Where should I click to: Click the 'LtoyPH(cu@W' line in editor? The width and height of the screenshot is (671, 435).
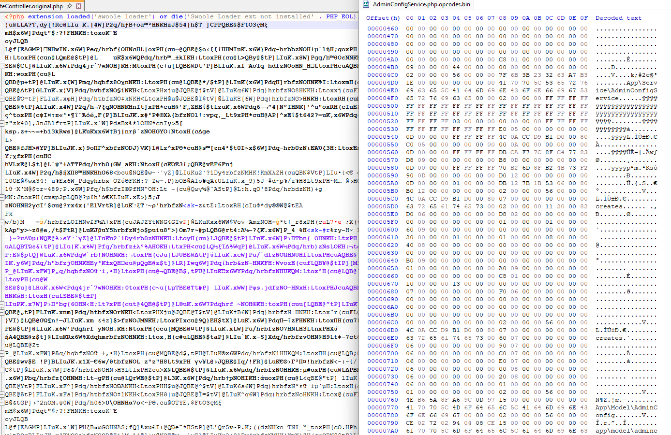pyautogui.click(x=26, y=279)
